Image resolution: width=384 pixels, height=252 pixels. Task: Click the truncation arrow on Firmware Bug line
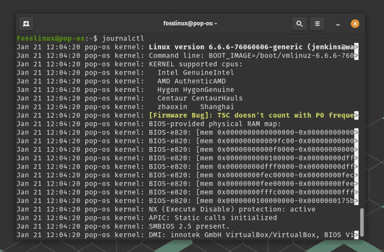click(x=356, y=115)
